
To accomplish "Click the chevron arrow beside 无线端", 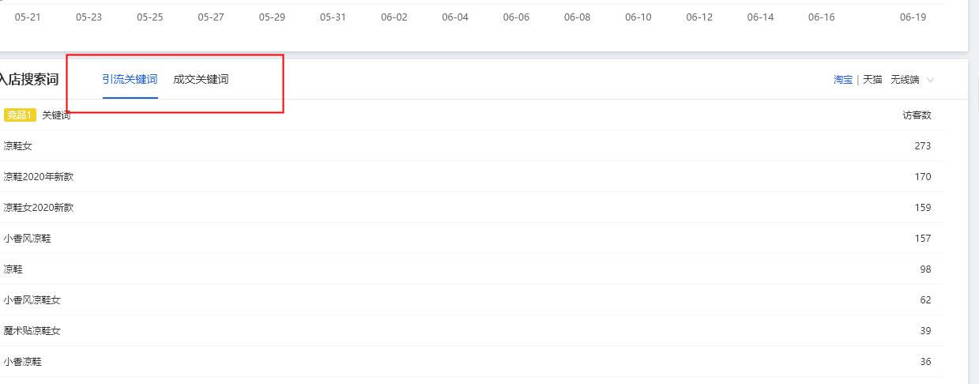I will pos(931,80).
